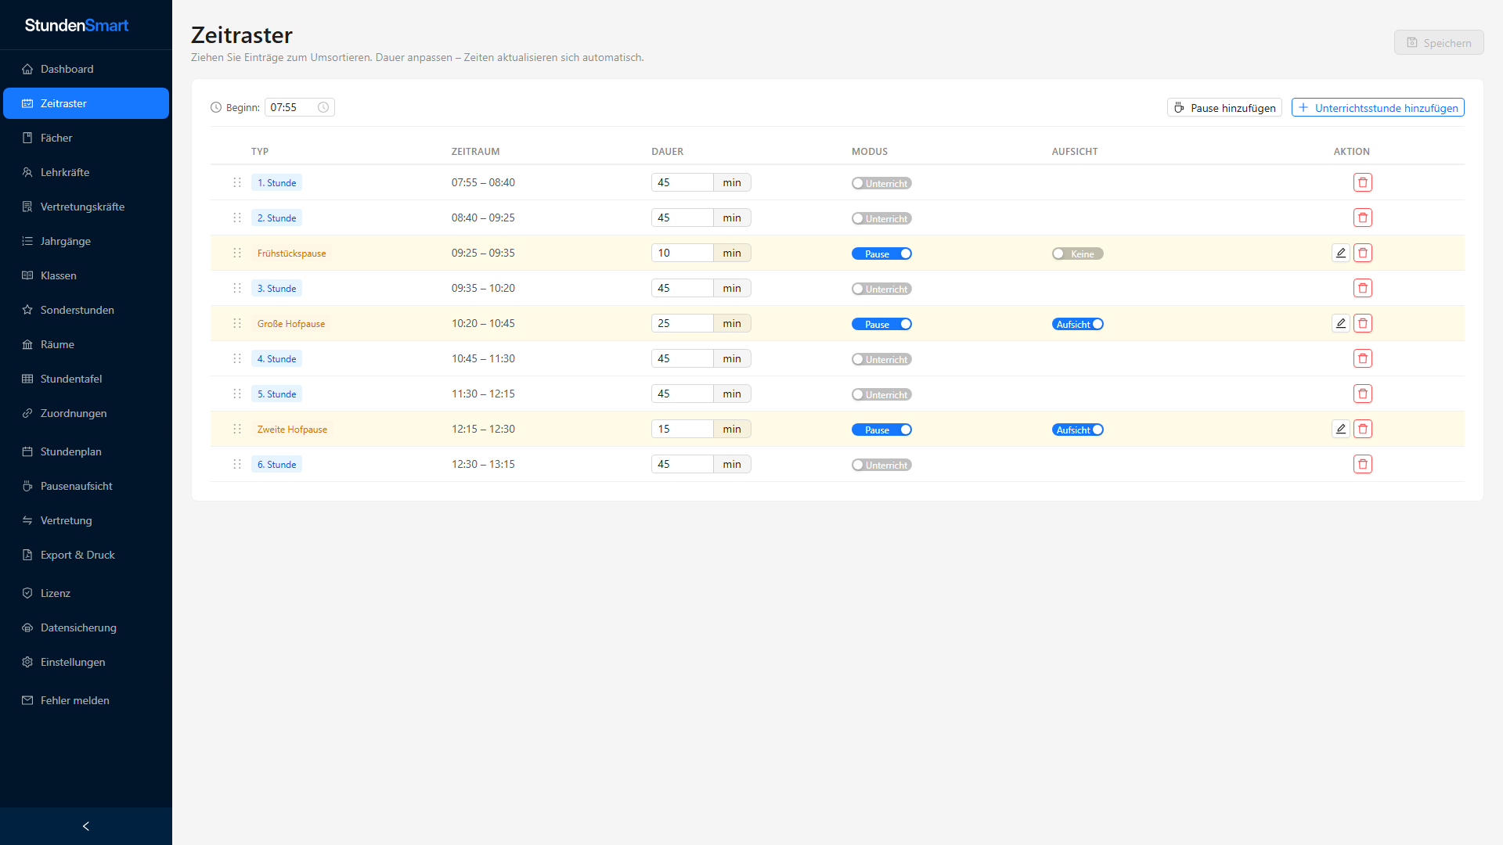1503x845 pixels.
Task: Open Lehrkräfte section
Action: pos(86,172)
